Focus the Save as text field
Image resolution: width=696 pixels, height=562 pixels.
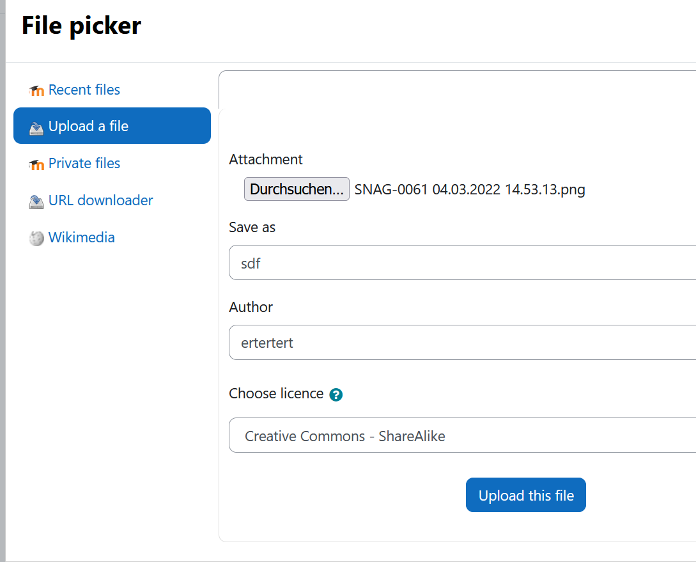pos(463,262)
